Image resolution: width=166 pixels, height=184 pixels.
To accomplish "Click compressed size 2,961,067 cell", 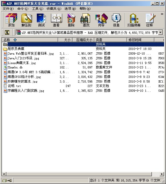I will click(x=85, y=53).
